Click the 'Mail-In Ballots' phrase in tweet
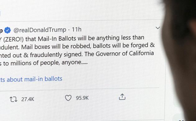This screenshot has height=121, width=196. coord(57,39)
